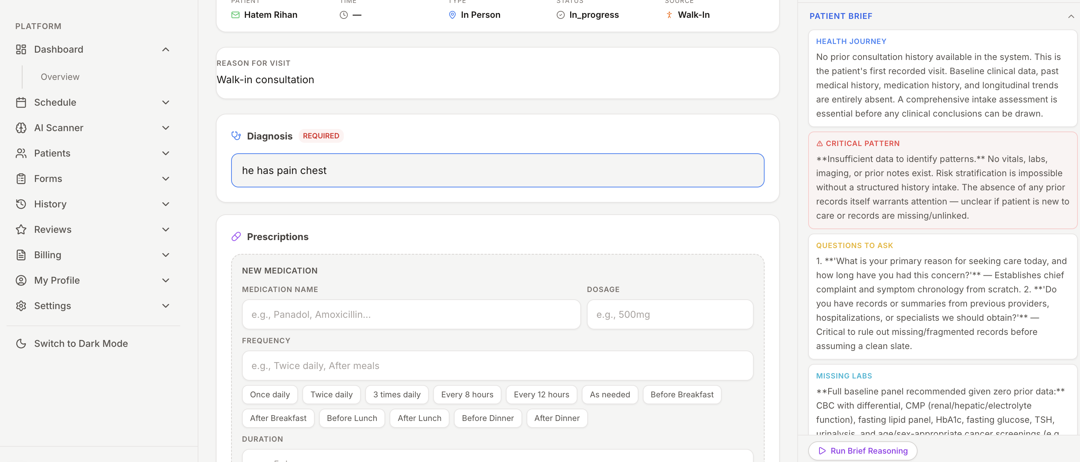
Task: Expand the Schedule menu chevron
Action: click(x=166, y=103)
